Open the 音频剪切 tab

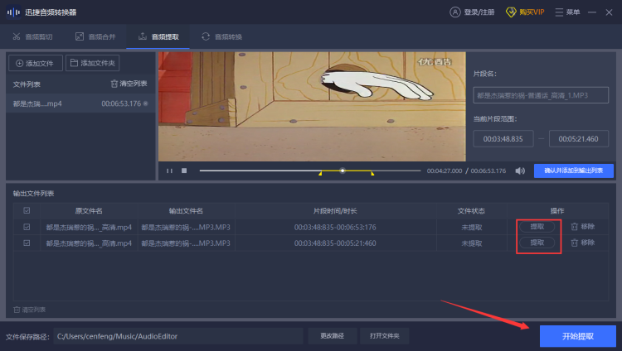click(32, 37)
